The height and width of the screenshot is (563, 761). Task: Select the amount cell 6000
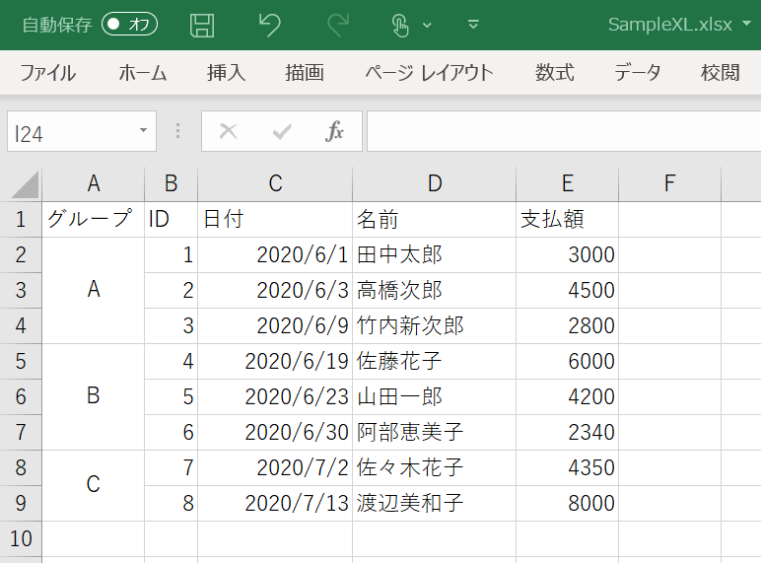(x=567, y=361)
